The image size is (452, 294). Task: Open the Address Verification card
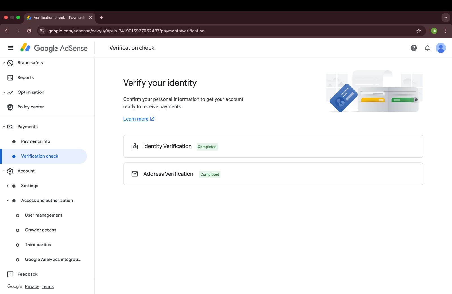273,174
